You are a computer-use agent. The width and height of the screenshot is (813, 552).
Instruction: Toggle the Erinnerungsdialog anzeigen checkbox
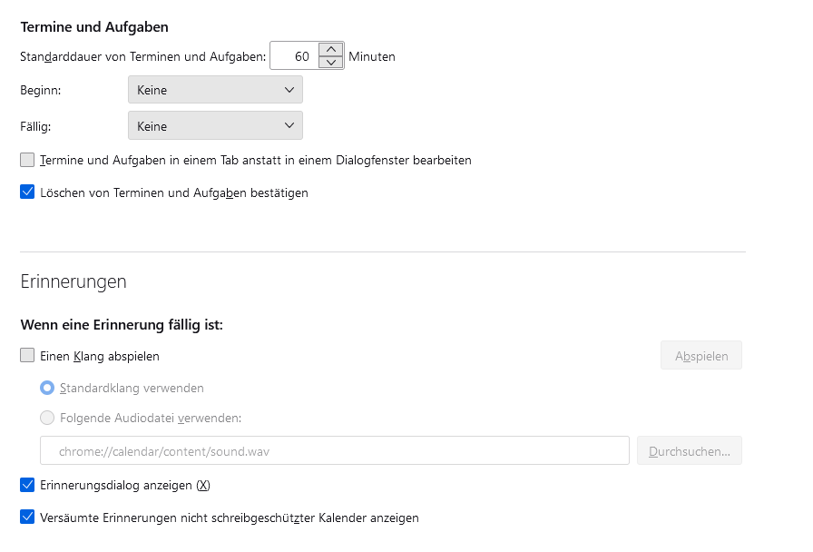[x=27, y=485]
